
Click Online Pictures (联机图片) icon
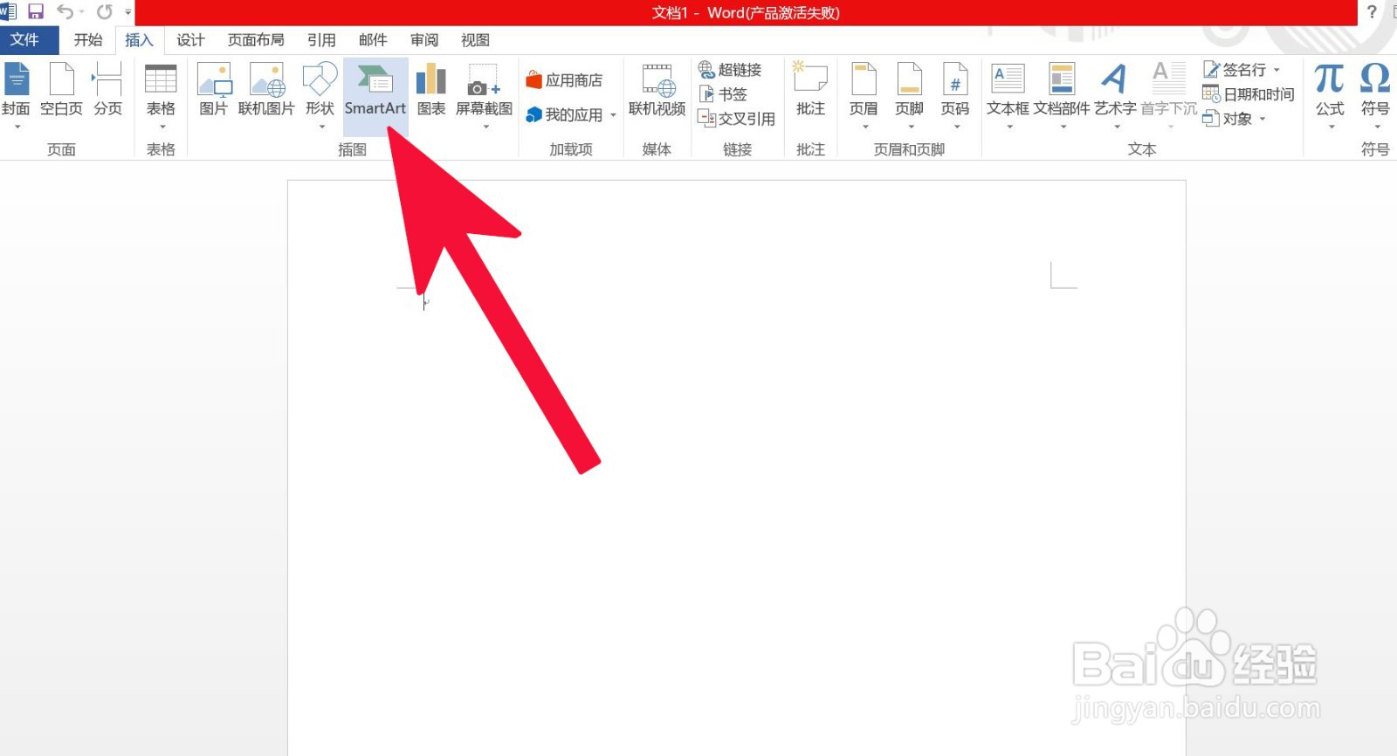(x=267, y=79)
